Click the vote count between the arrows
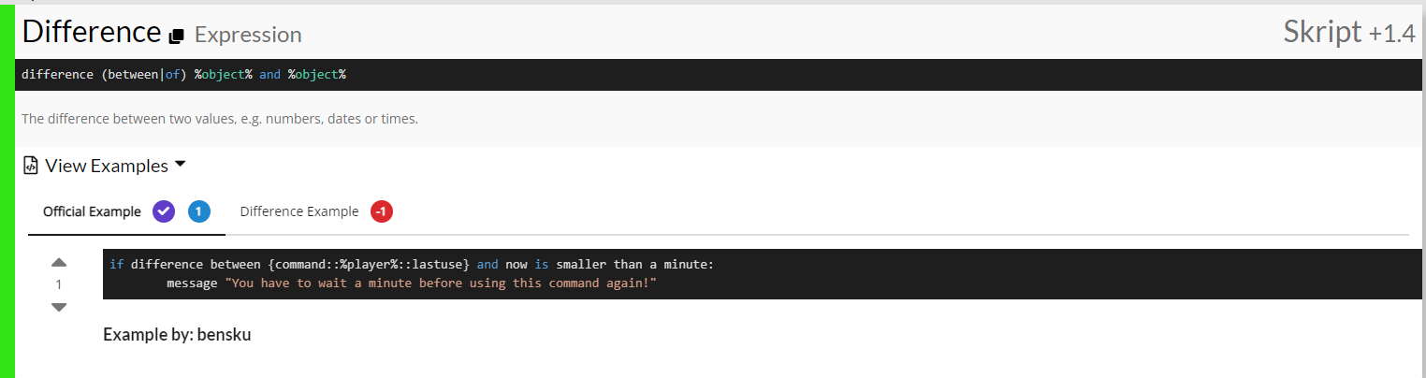Image resolution: width=1426 pixels, height=378 pixels. pos(59,284)
